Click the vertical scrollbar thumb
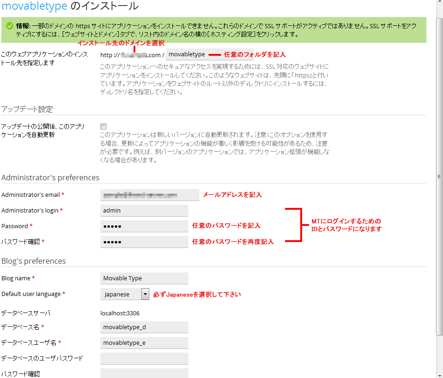Viewport: 443px width, 378px height. point(439,177)
